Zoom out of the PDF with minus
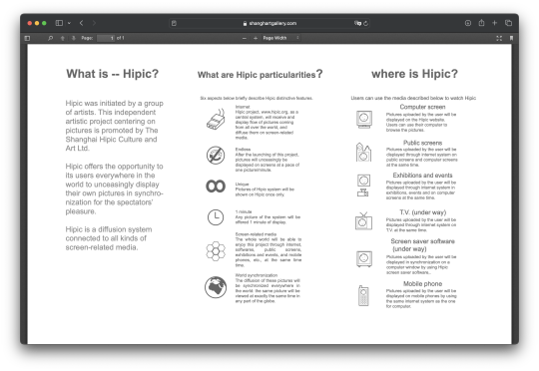 (245, 38)
